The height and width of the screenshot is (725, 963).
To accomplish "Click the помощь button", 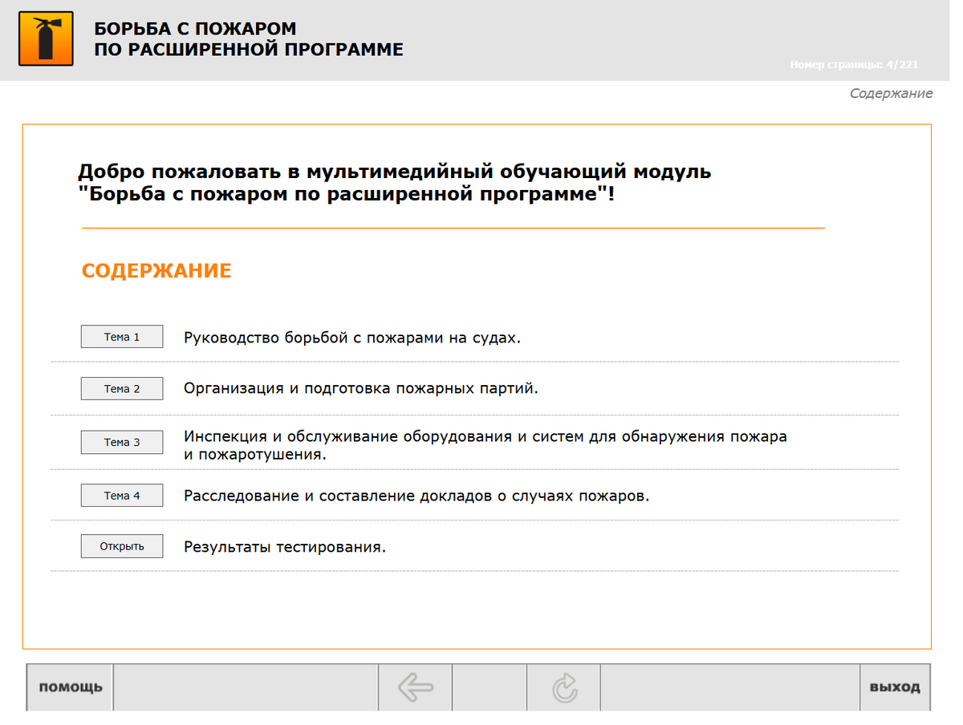I will (68, 687).
